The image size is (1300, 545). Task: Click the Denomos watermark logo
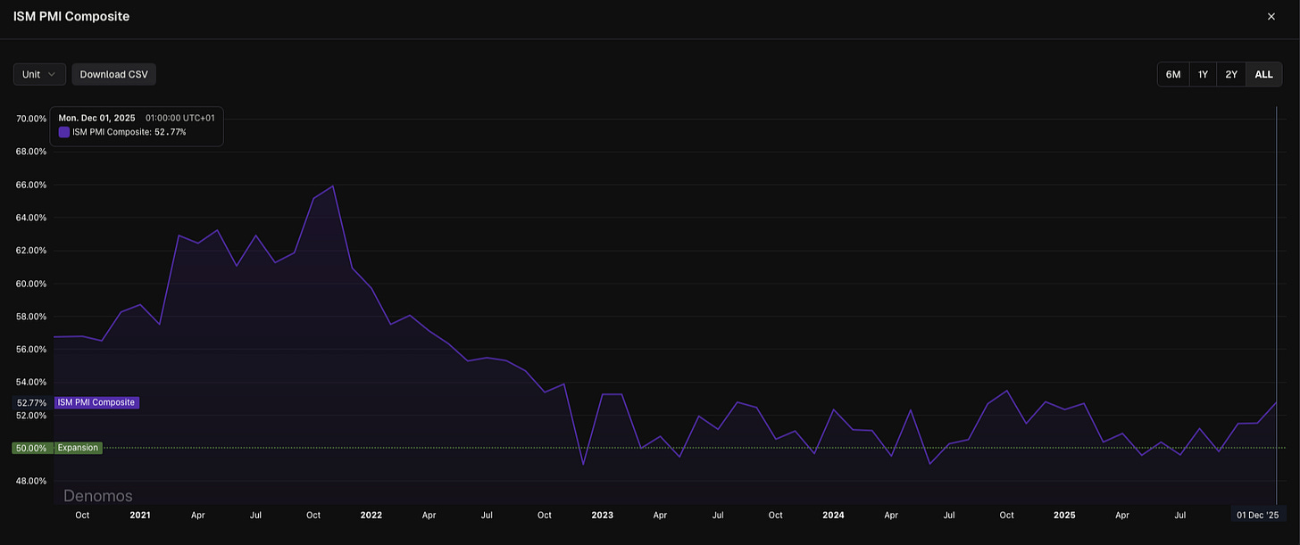pos(97,495)
